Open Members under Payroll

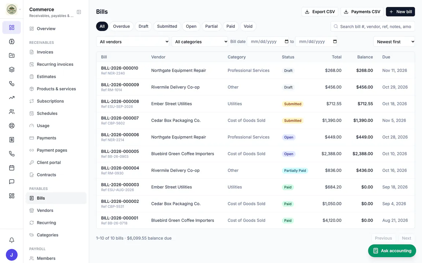[x=56, y=259]
